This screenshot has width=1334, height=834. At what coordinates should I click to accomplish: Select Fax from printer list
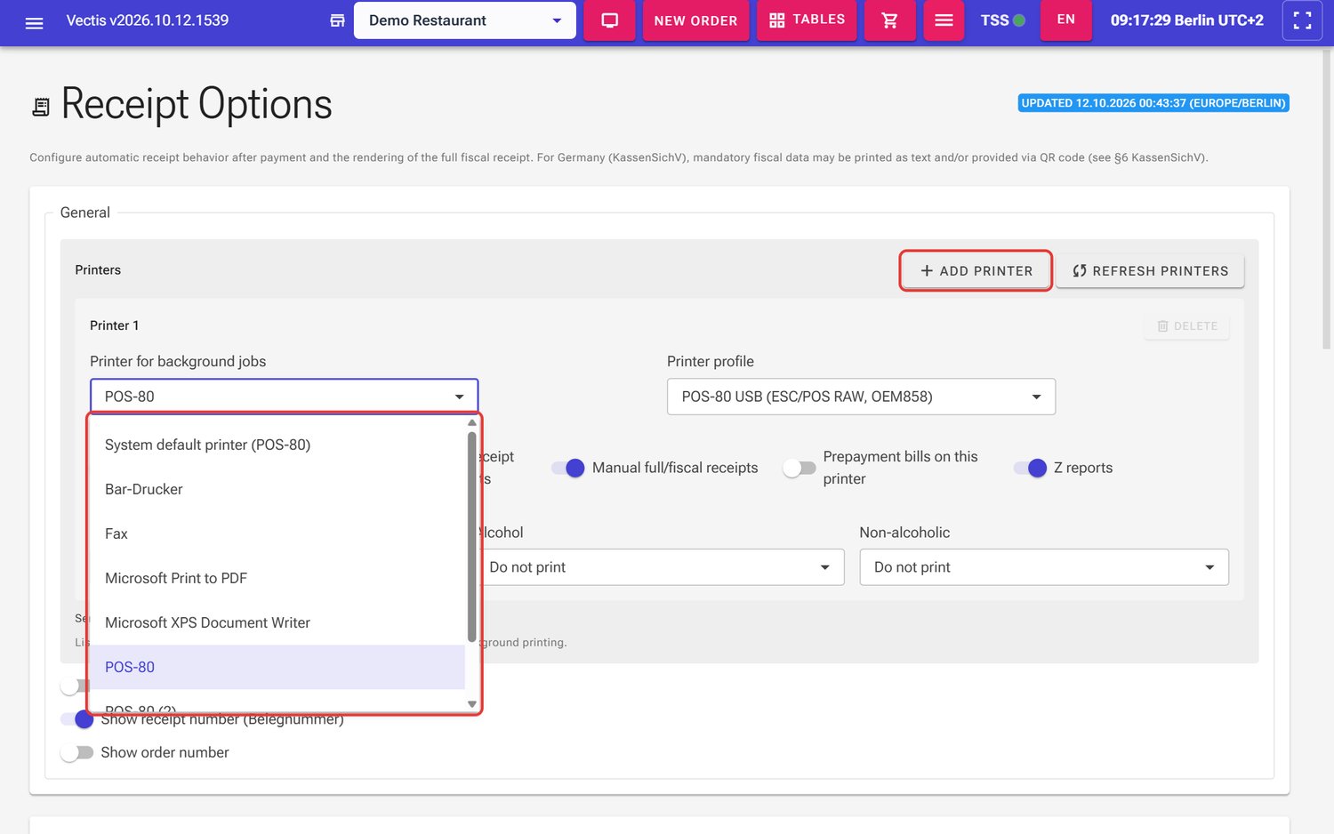(277, 533)
